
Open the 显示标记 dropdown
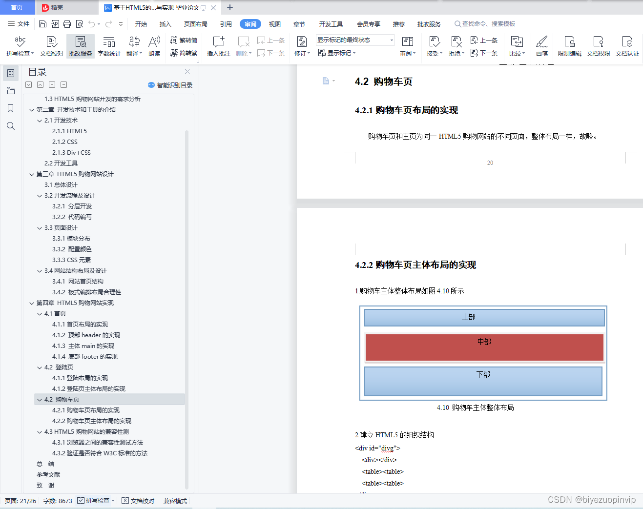pyautogui.click(x=337, y=53)
